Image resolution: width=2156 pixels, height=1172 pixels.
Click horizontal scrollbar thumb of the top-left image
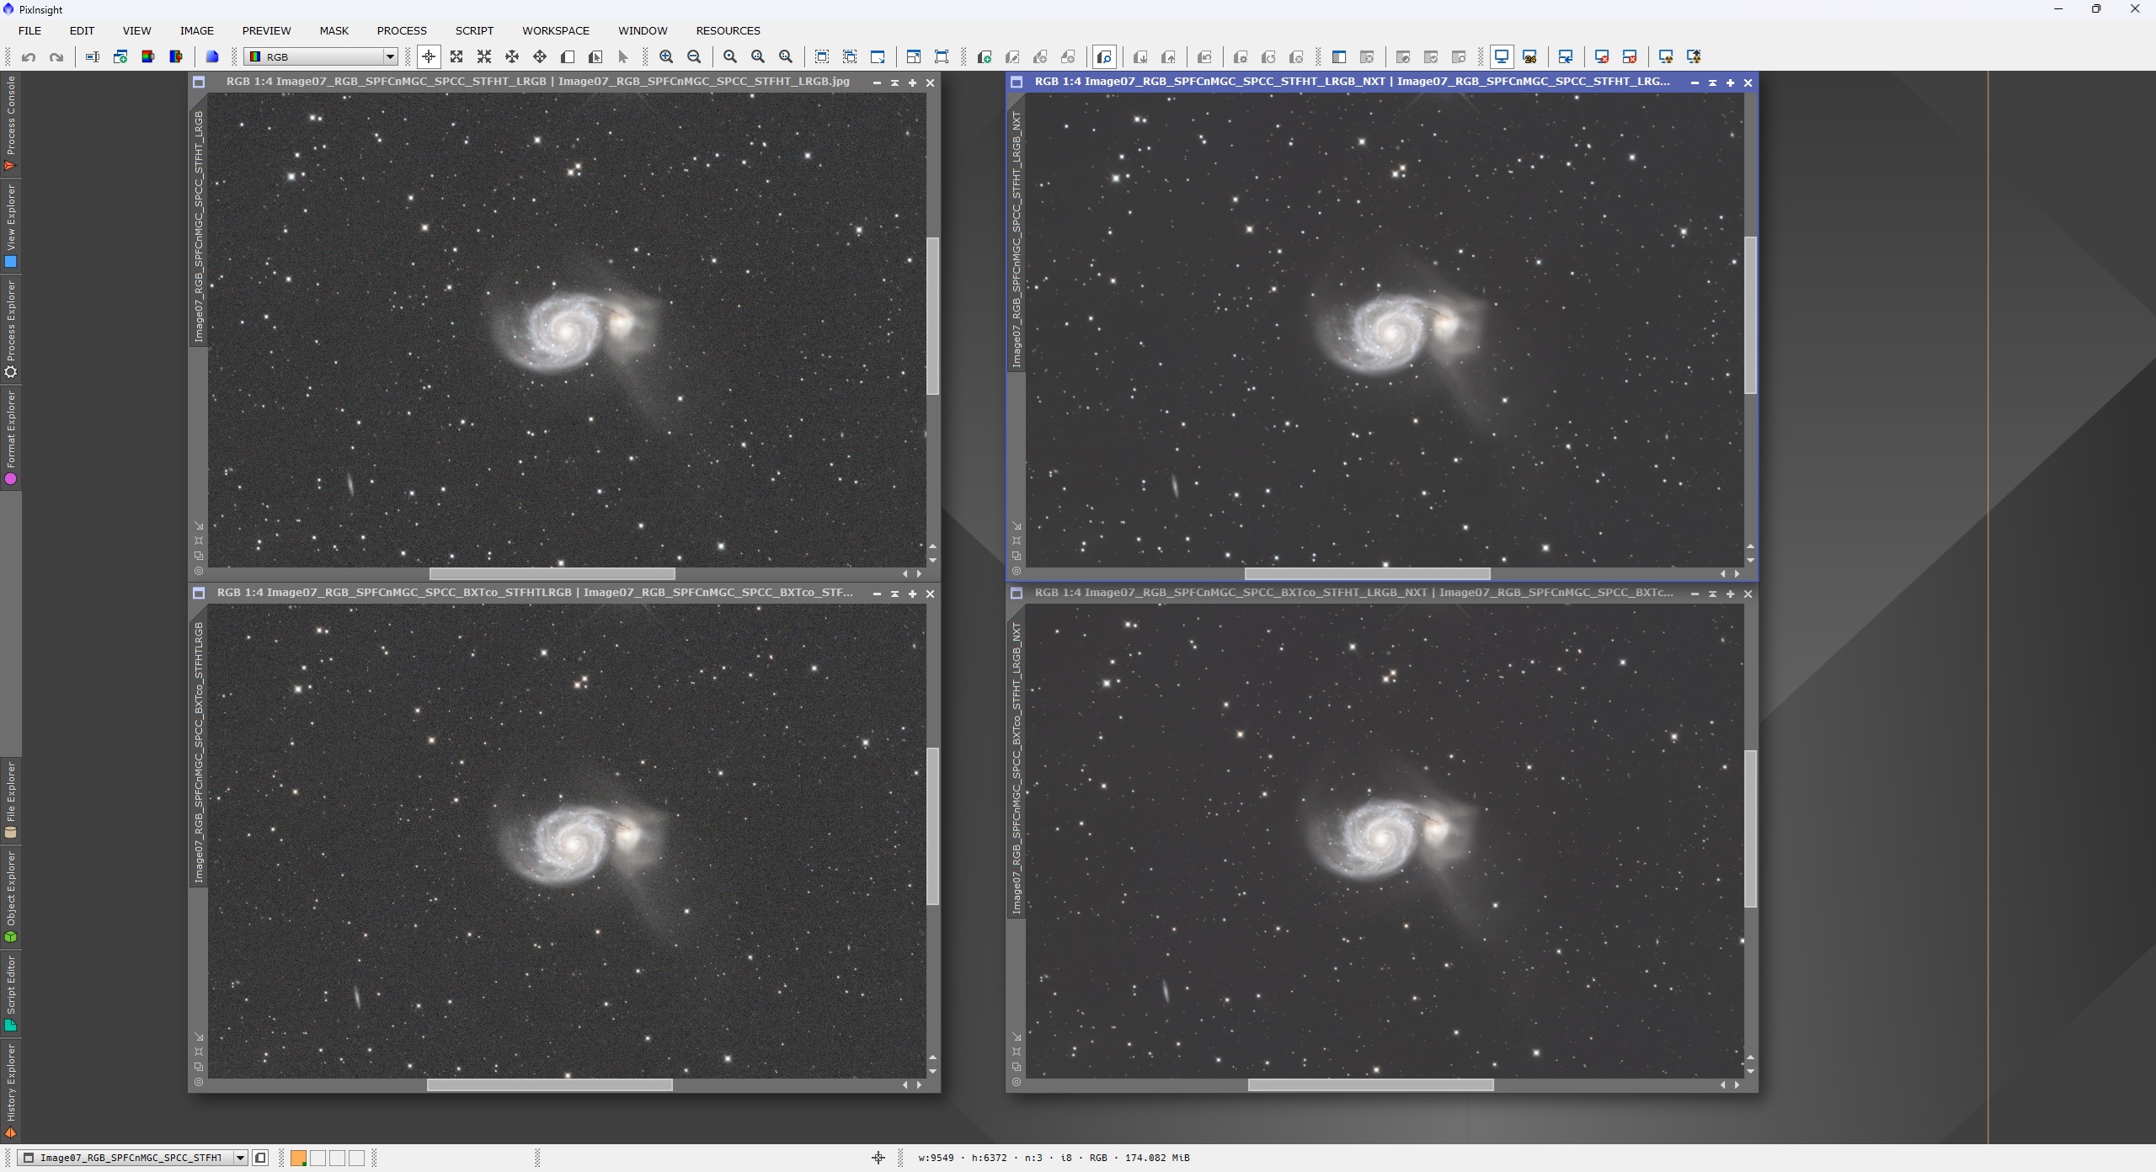pos(552,573)
